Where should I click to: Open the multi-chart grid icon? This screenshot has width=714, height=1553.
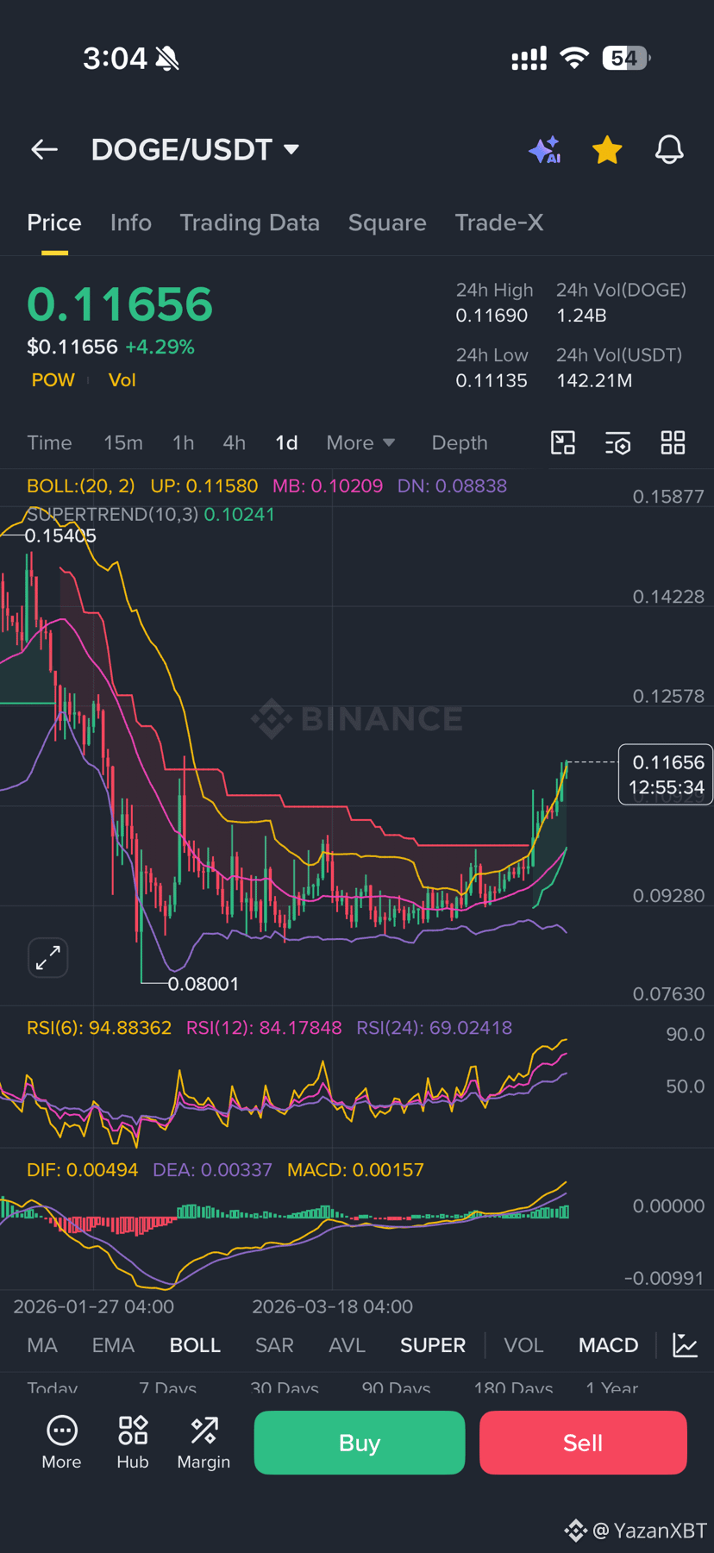click(673, 443)
